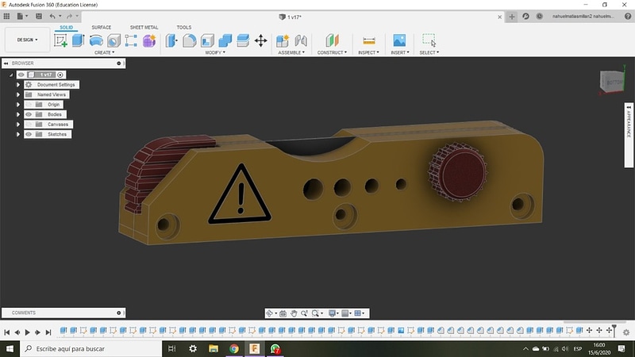This screenshot has height=357, width=635.
Task: Expand the Document Settings node
Action: point(17,85)
